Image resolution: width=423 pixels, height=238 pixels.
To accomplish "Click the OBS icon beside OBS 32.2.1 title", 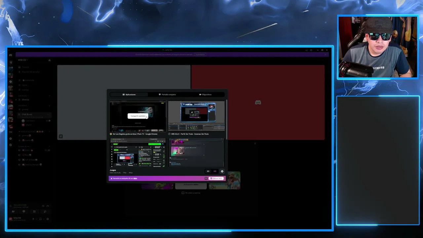I will (x=170, y=134).
